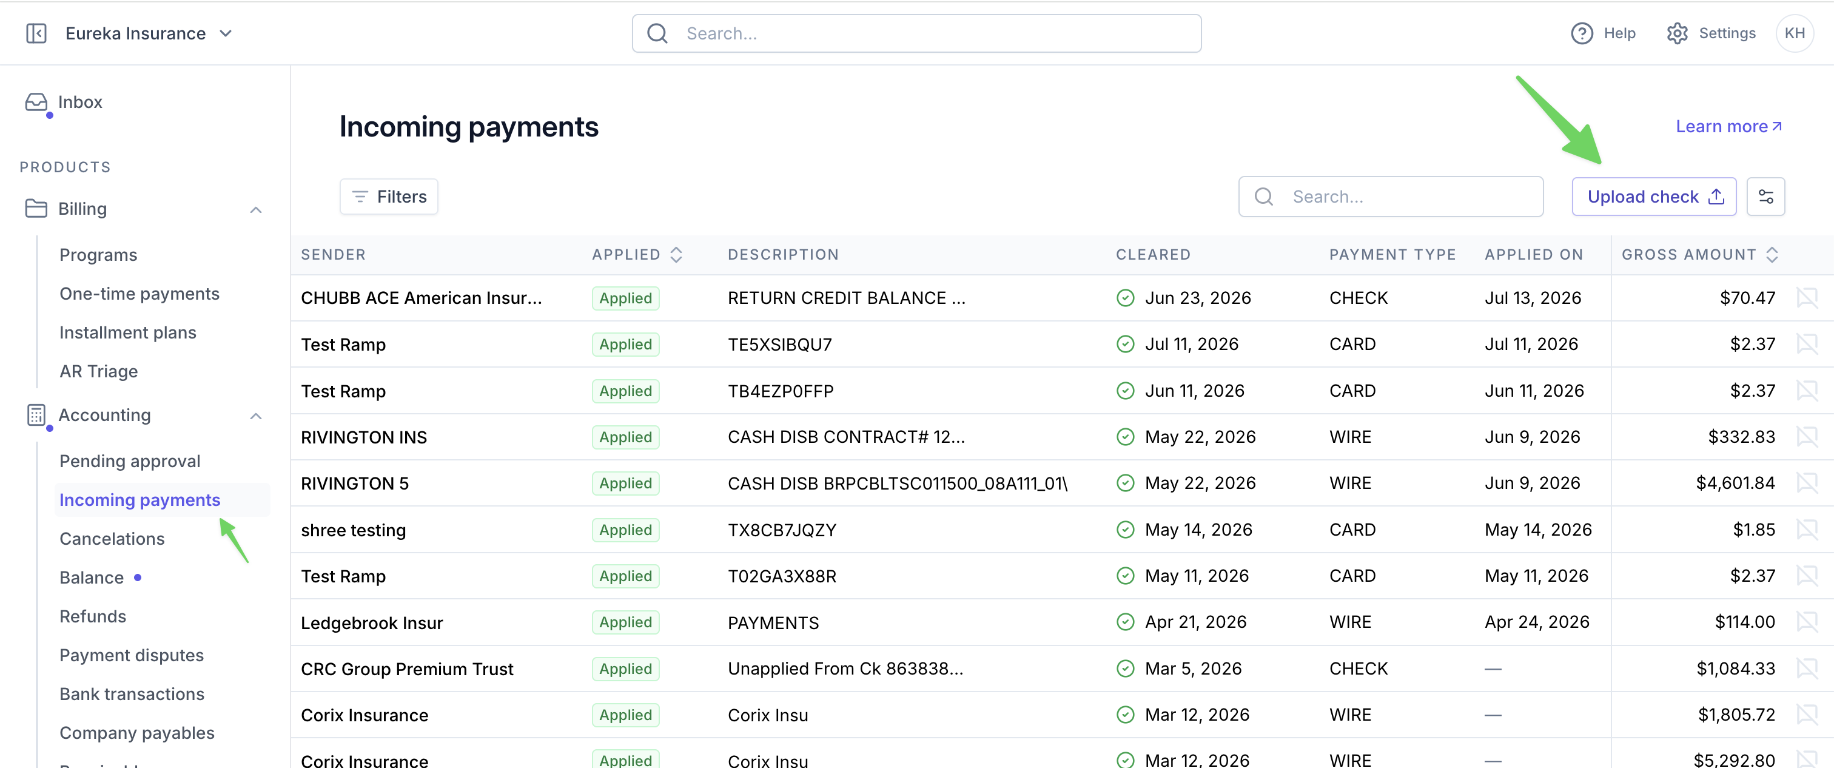This screenshot has height=768, width=1834.
Task: Follow the Learn more link
Action: 1728,127
